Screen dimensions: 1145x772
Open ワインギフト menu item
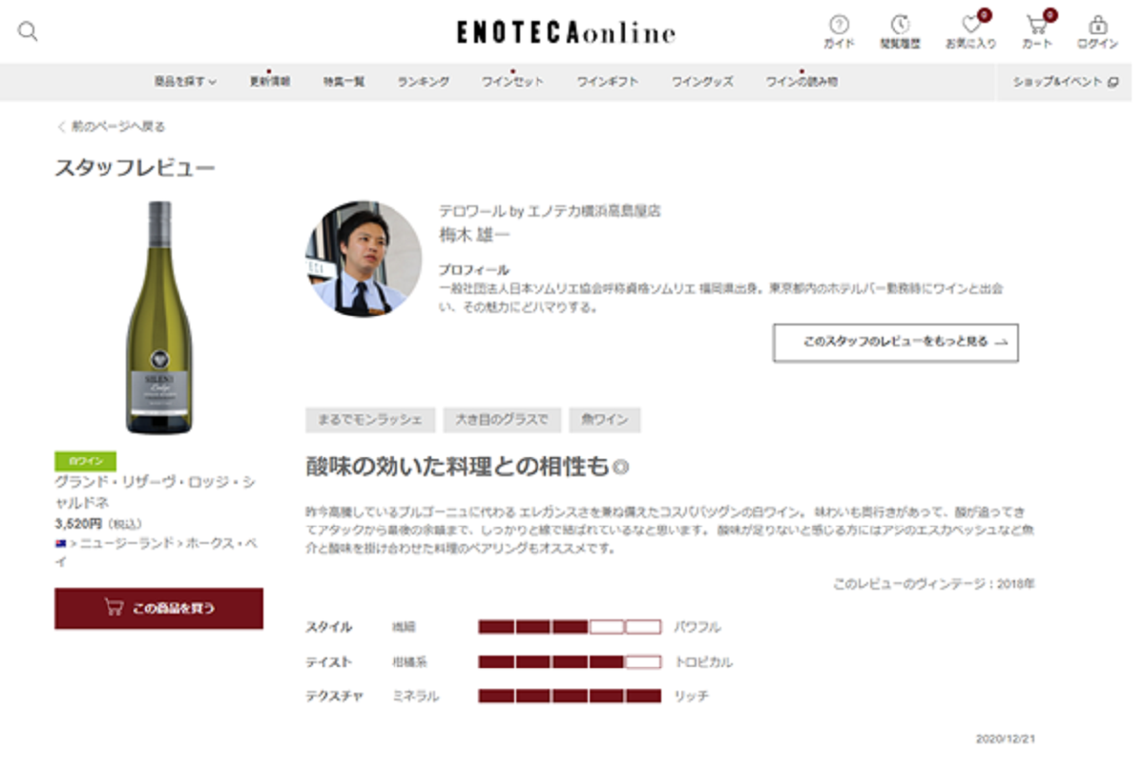tap(607, 82)
